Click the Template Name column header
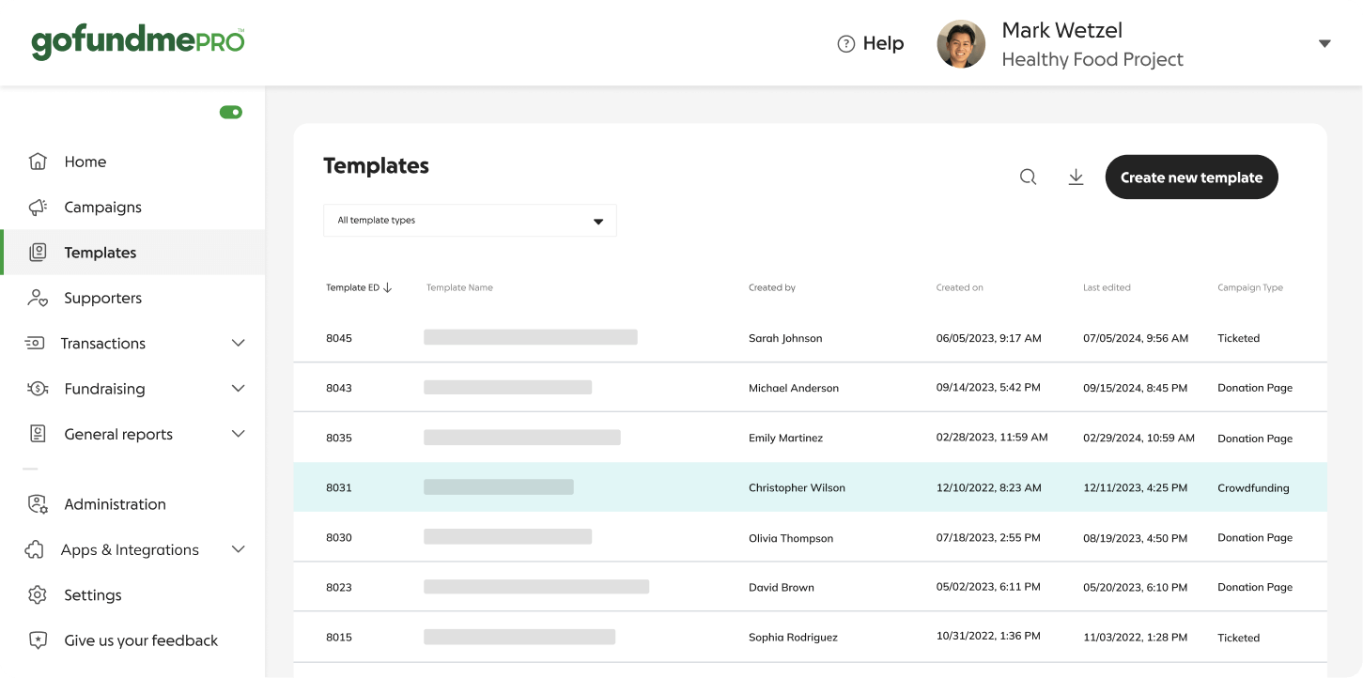 tap(459, 287)
